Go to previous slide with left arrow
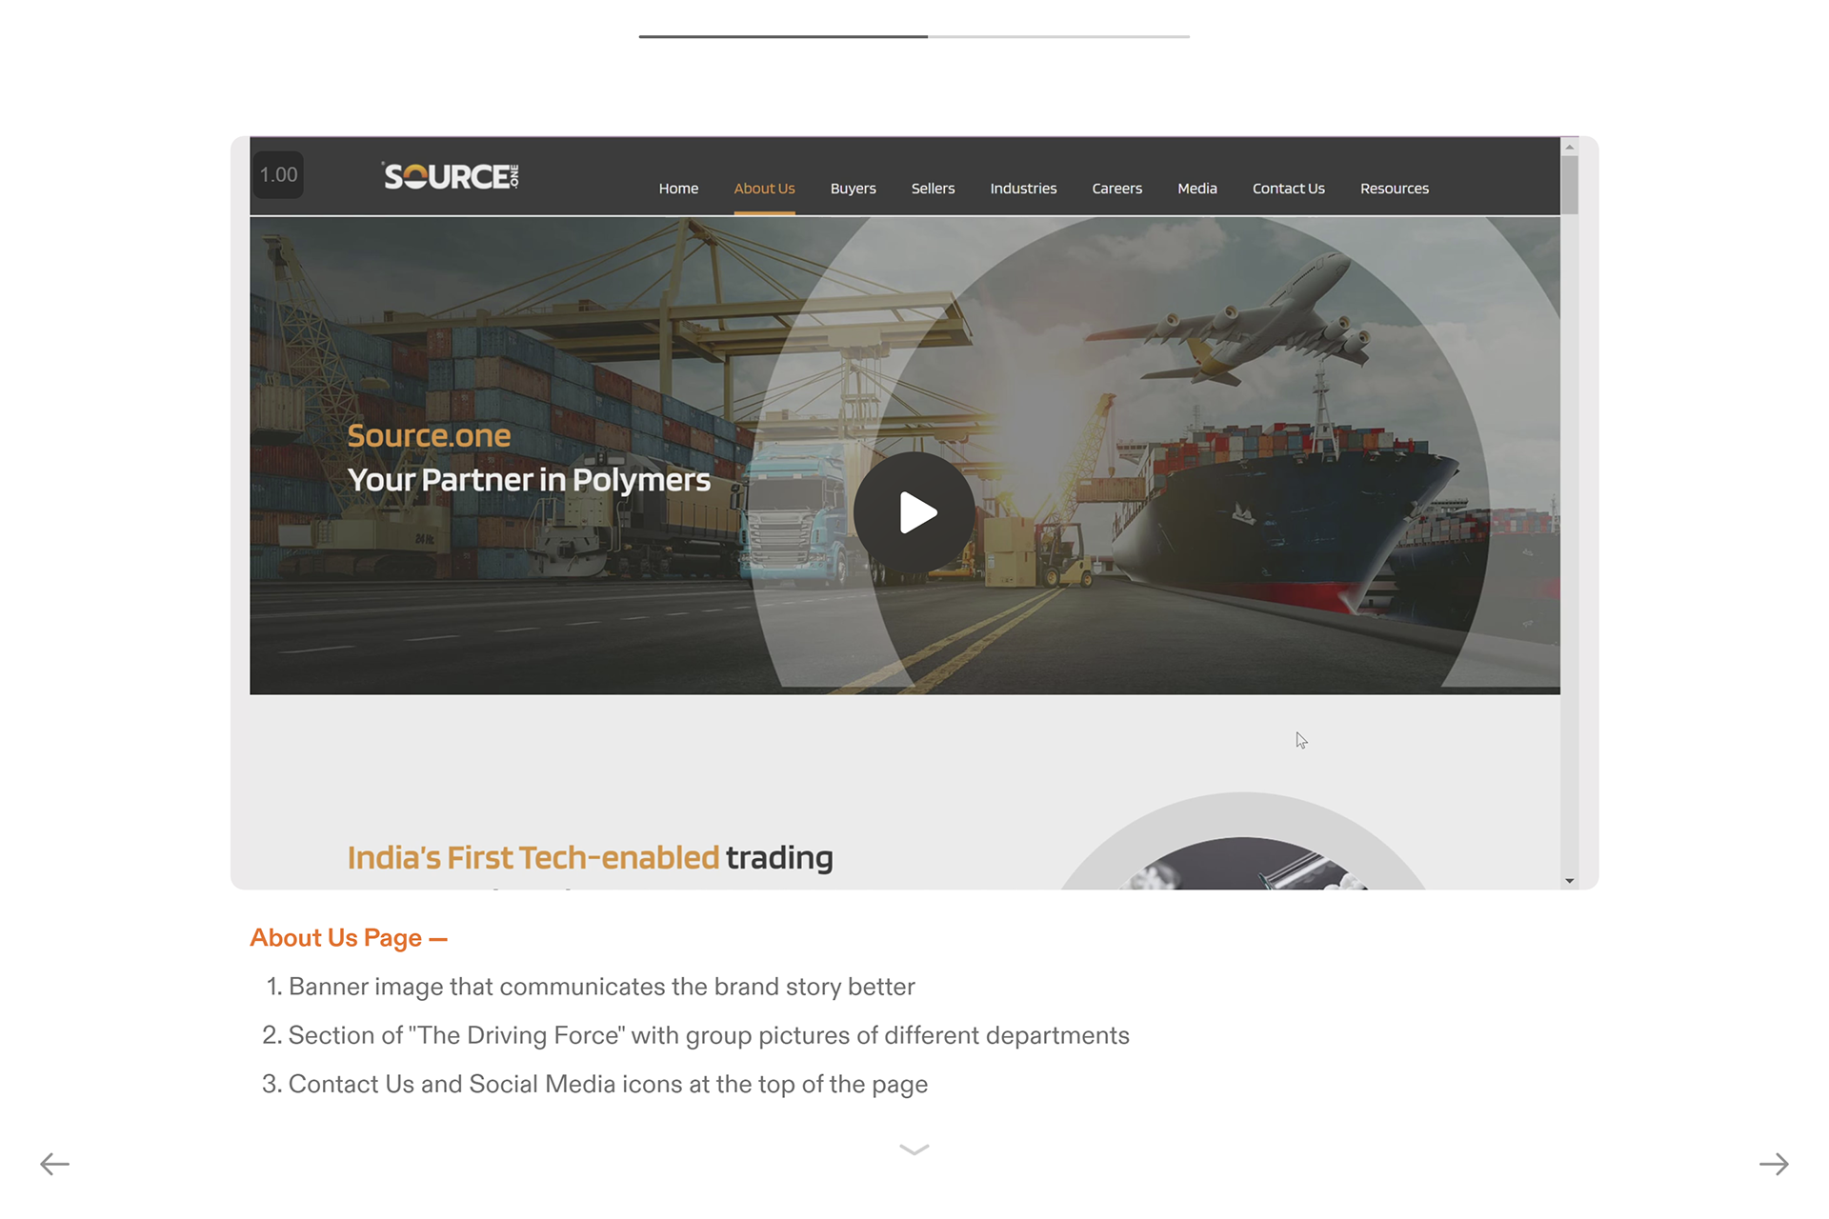 [54, 1164]
